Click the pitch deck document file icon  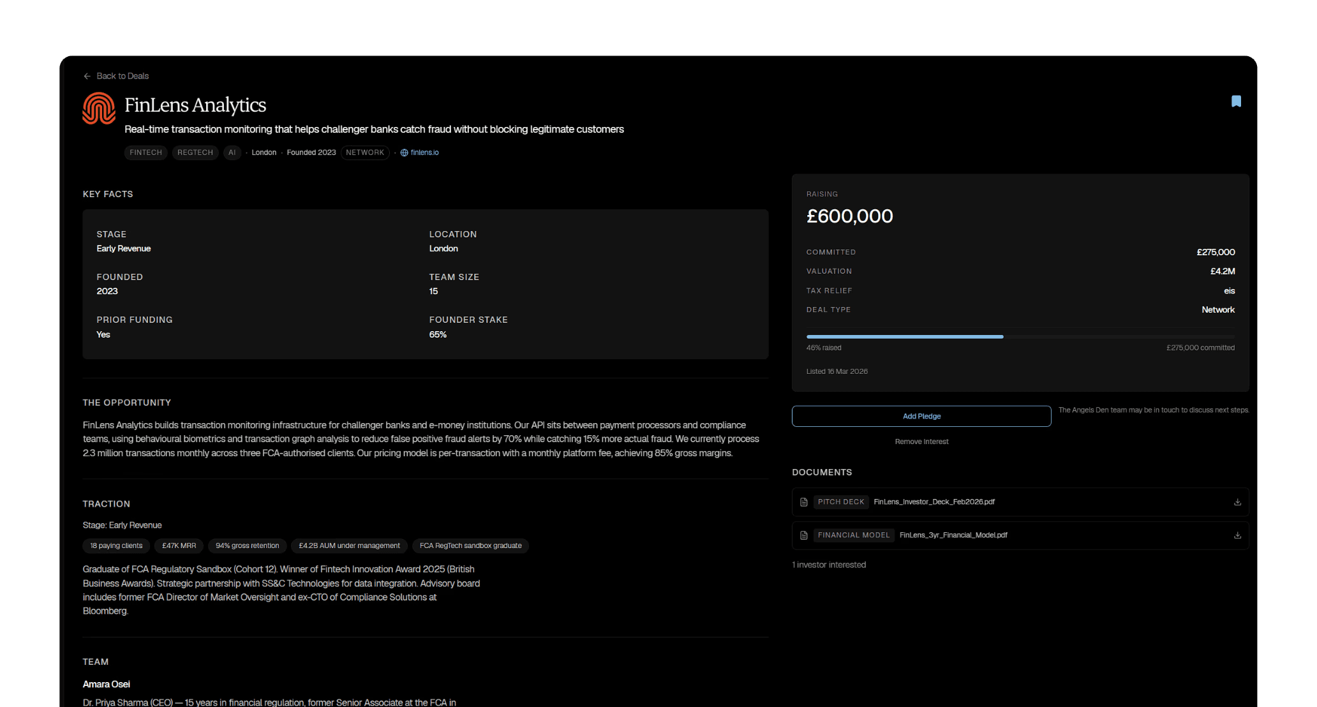(x=804, y=502)
